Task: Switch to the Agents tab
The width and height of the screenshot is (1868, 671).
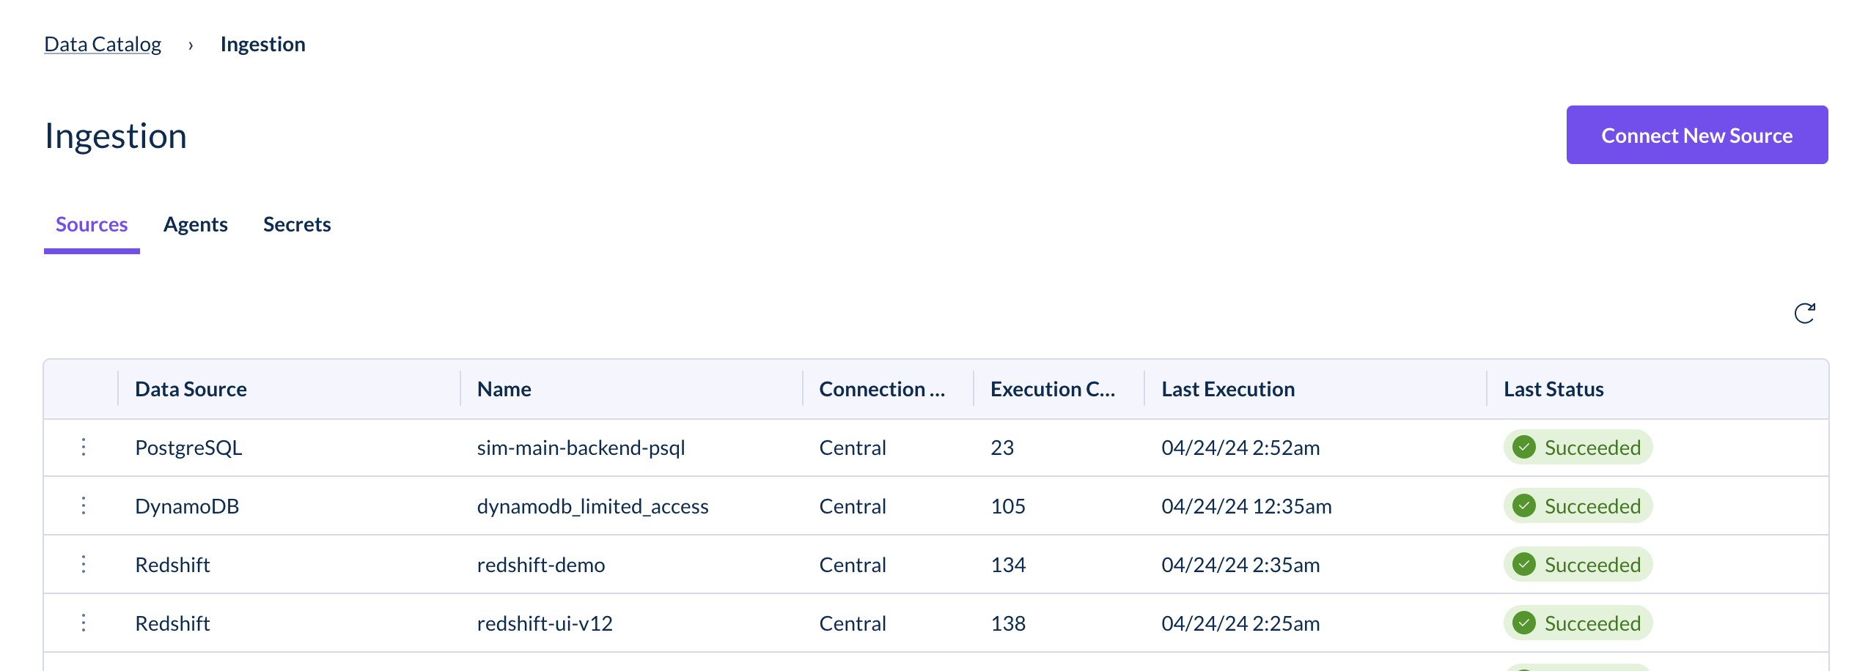Action: pyautogui.click(x=195, y=224)
